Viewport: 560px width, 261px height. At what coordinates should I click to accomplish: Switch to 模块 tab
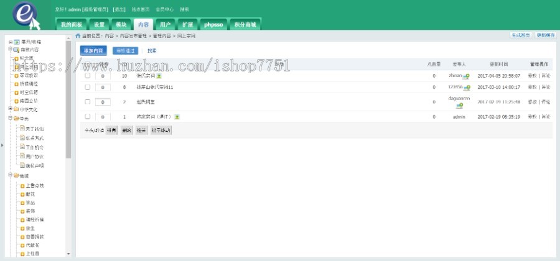click(x=121, y=25)
